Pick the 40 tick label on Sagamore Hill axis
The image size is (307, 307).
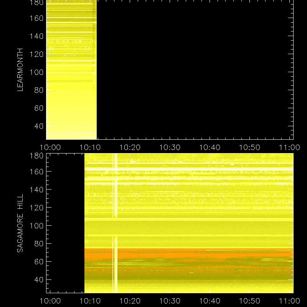(39, 280)
